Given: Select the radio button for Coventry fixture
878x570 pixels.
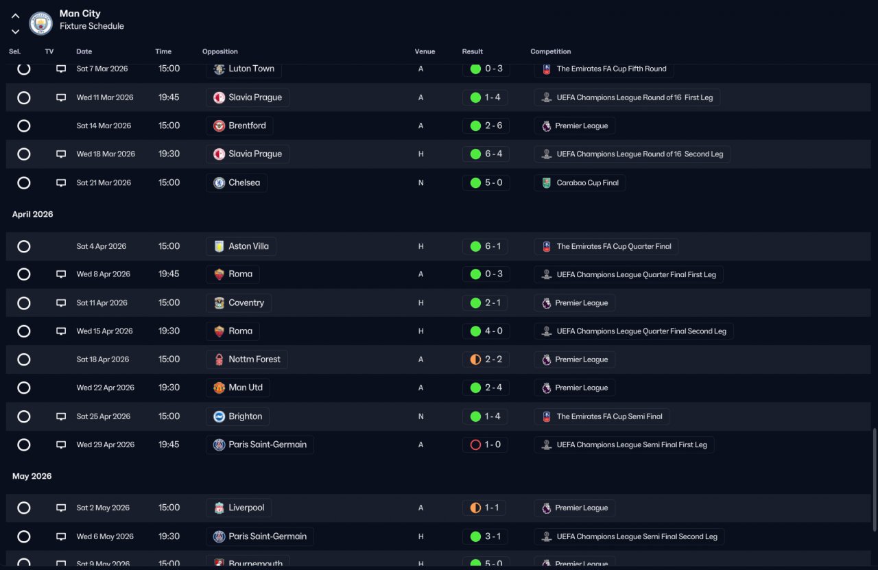Looking at the screenshot, I should coord(23,303).
